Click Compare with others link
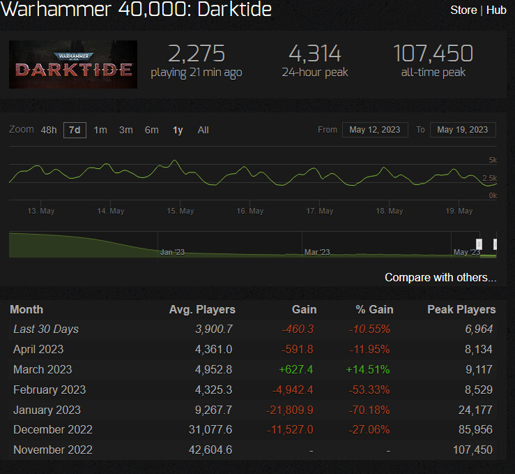Image resolution: width=515 pixels, height=474 pixels. click(440, 278)
